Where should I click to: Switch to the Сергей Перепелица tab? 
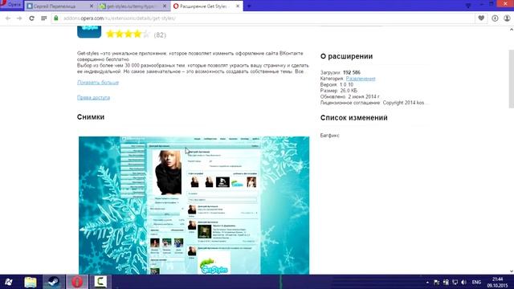[x=59, y=6]
